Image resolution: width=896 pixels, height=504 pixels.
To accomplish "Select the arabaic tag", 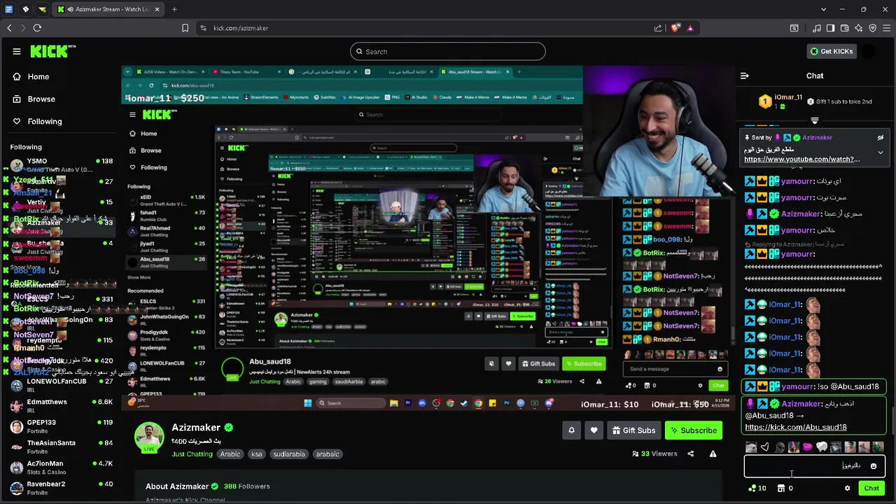I will (x=328, y=454).
